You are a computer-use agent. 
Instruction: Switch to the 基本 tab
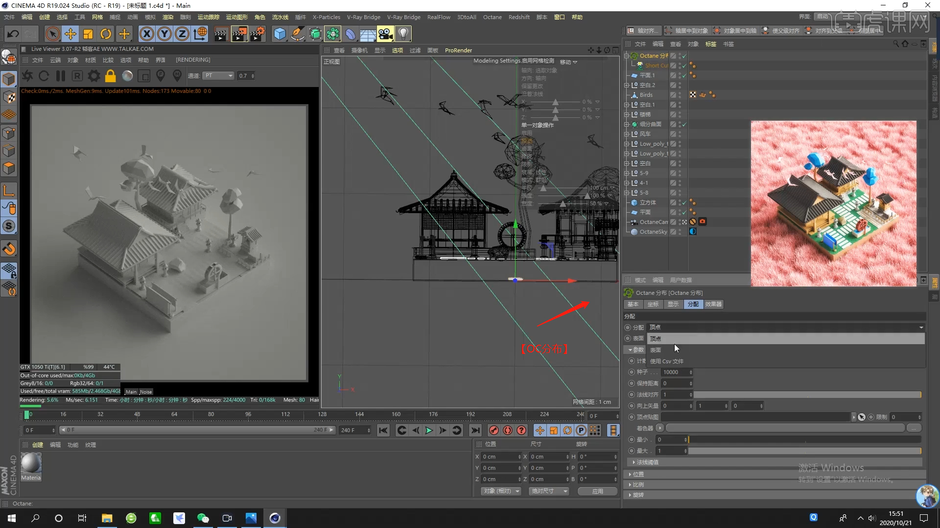pyautogui.click(x=633, y=304)
